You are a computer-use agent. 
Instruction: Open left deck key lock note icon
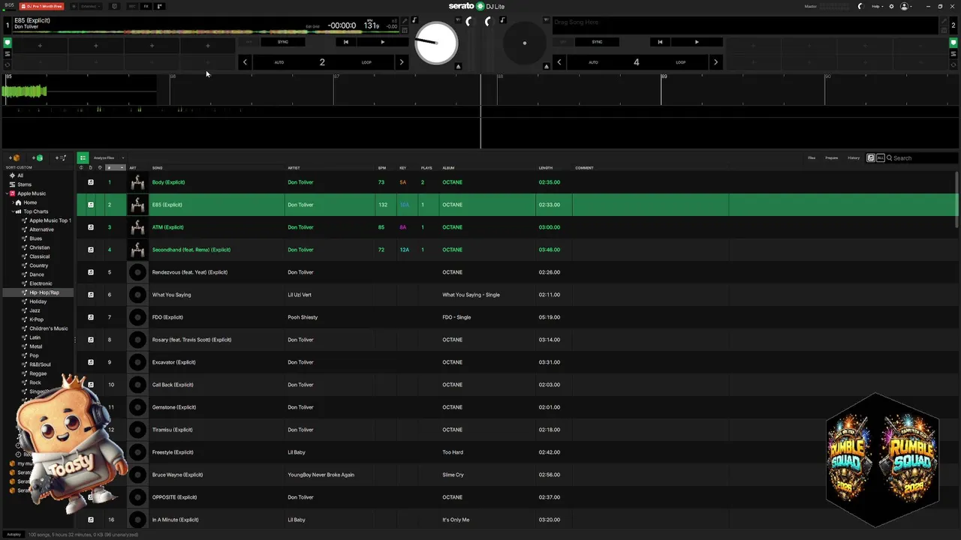pyautogui.click(x=414, y=20)
